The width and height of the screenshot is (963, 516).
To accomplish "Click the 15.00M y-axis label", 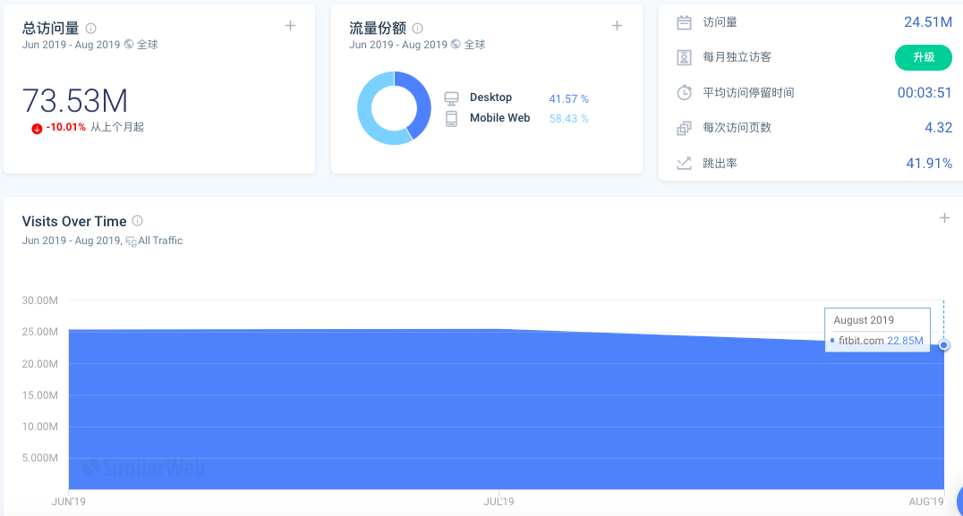I will (x=40, y=395).
